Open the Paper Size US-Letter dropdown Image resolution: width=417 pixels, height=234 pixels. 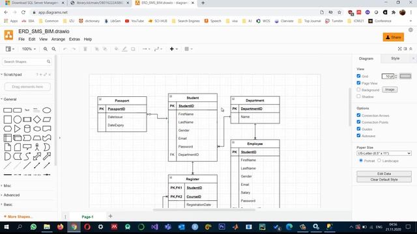point(384,153)
